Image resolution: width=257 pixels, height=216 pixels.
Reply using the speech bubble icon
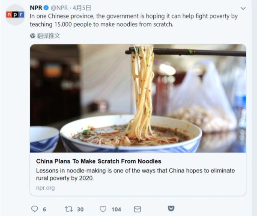[34, 209]
